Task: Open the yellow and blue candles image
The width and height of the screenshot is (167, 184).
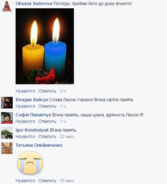Action: click(x=45, y=46)
